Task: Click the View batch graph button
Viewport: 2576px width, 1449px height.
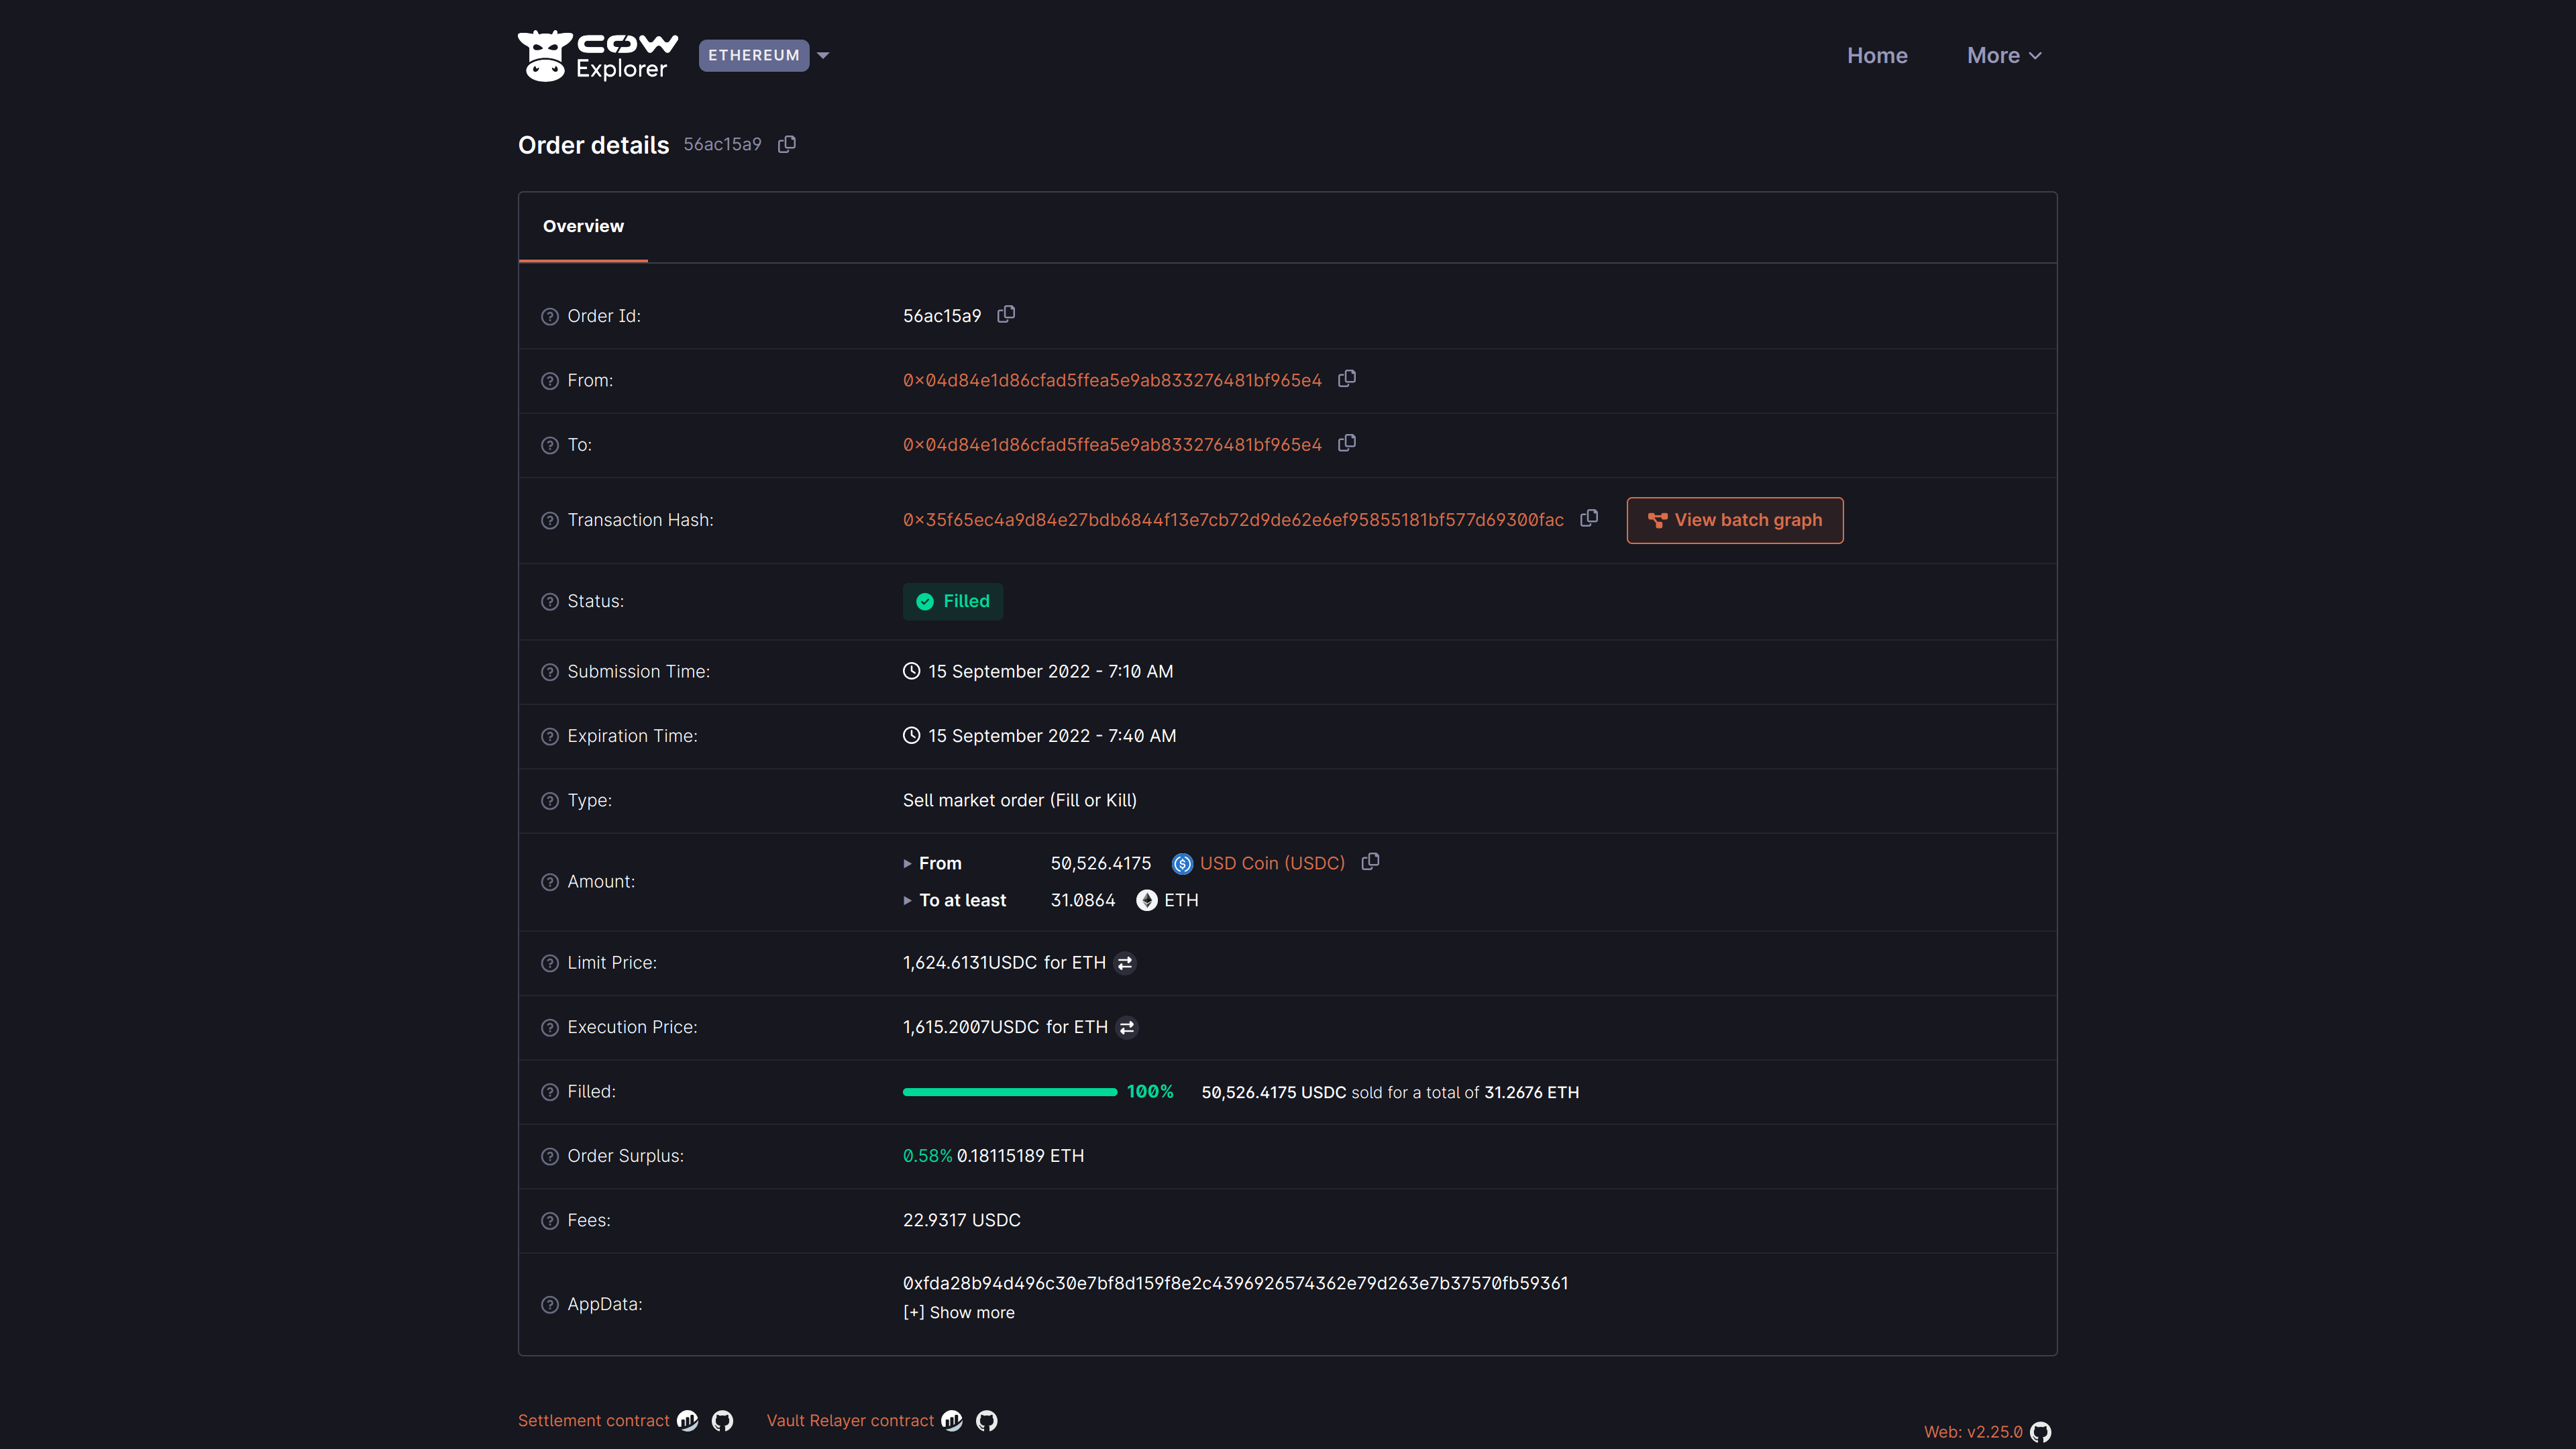Action: [x=1734, y=520]
